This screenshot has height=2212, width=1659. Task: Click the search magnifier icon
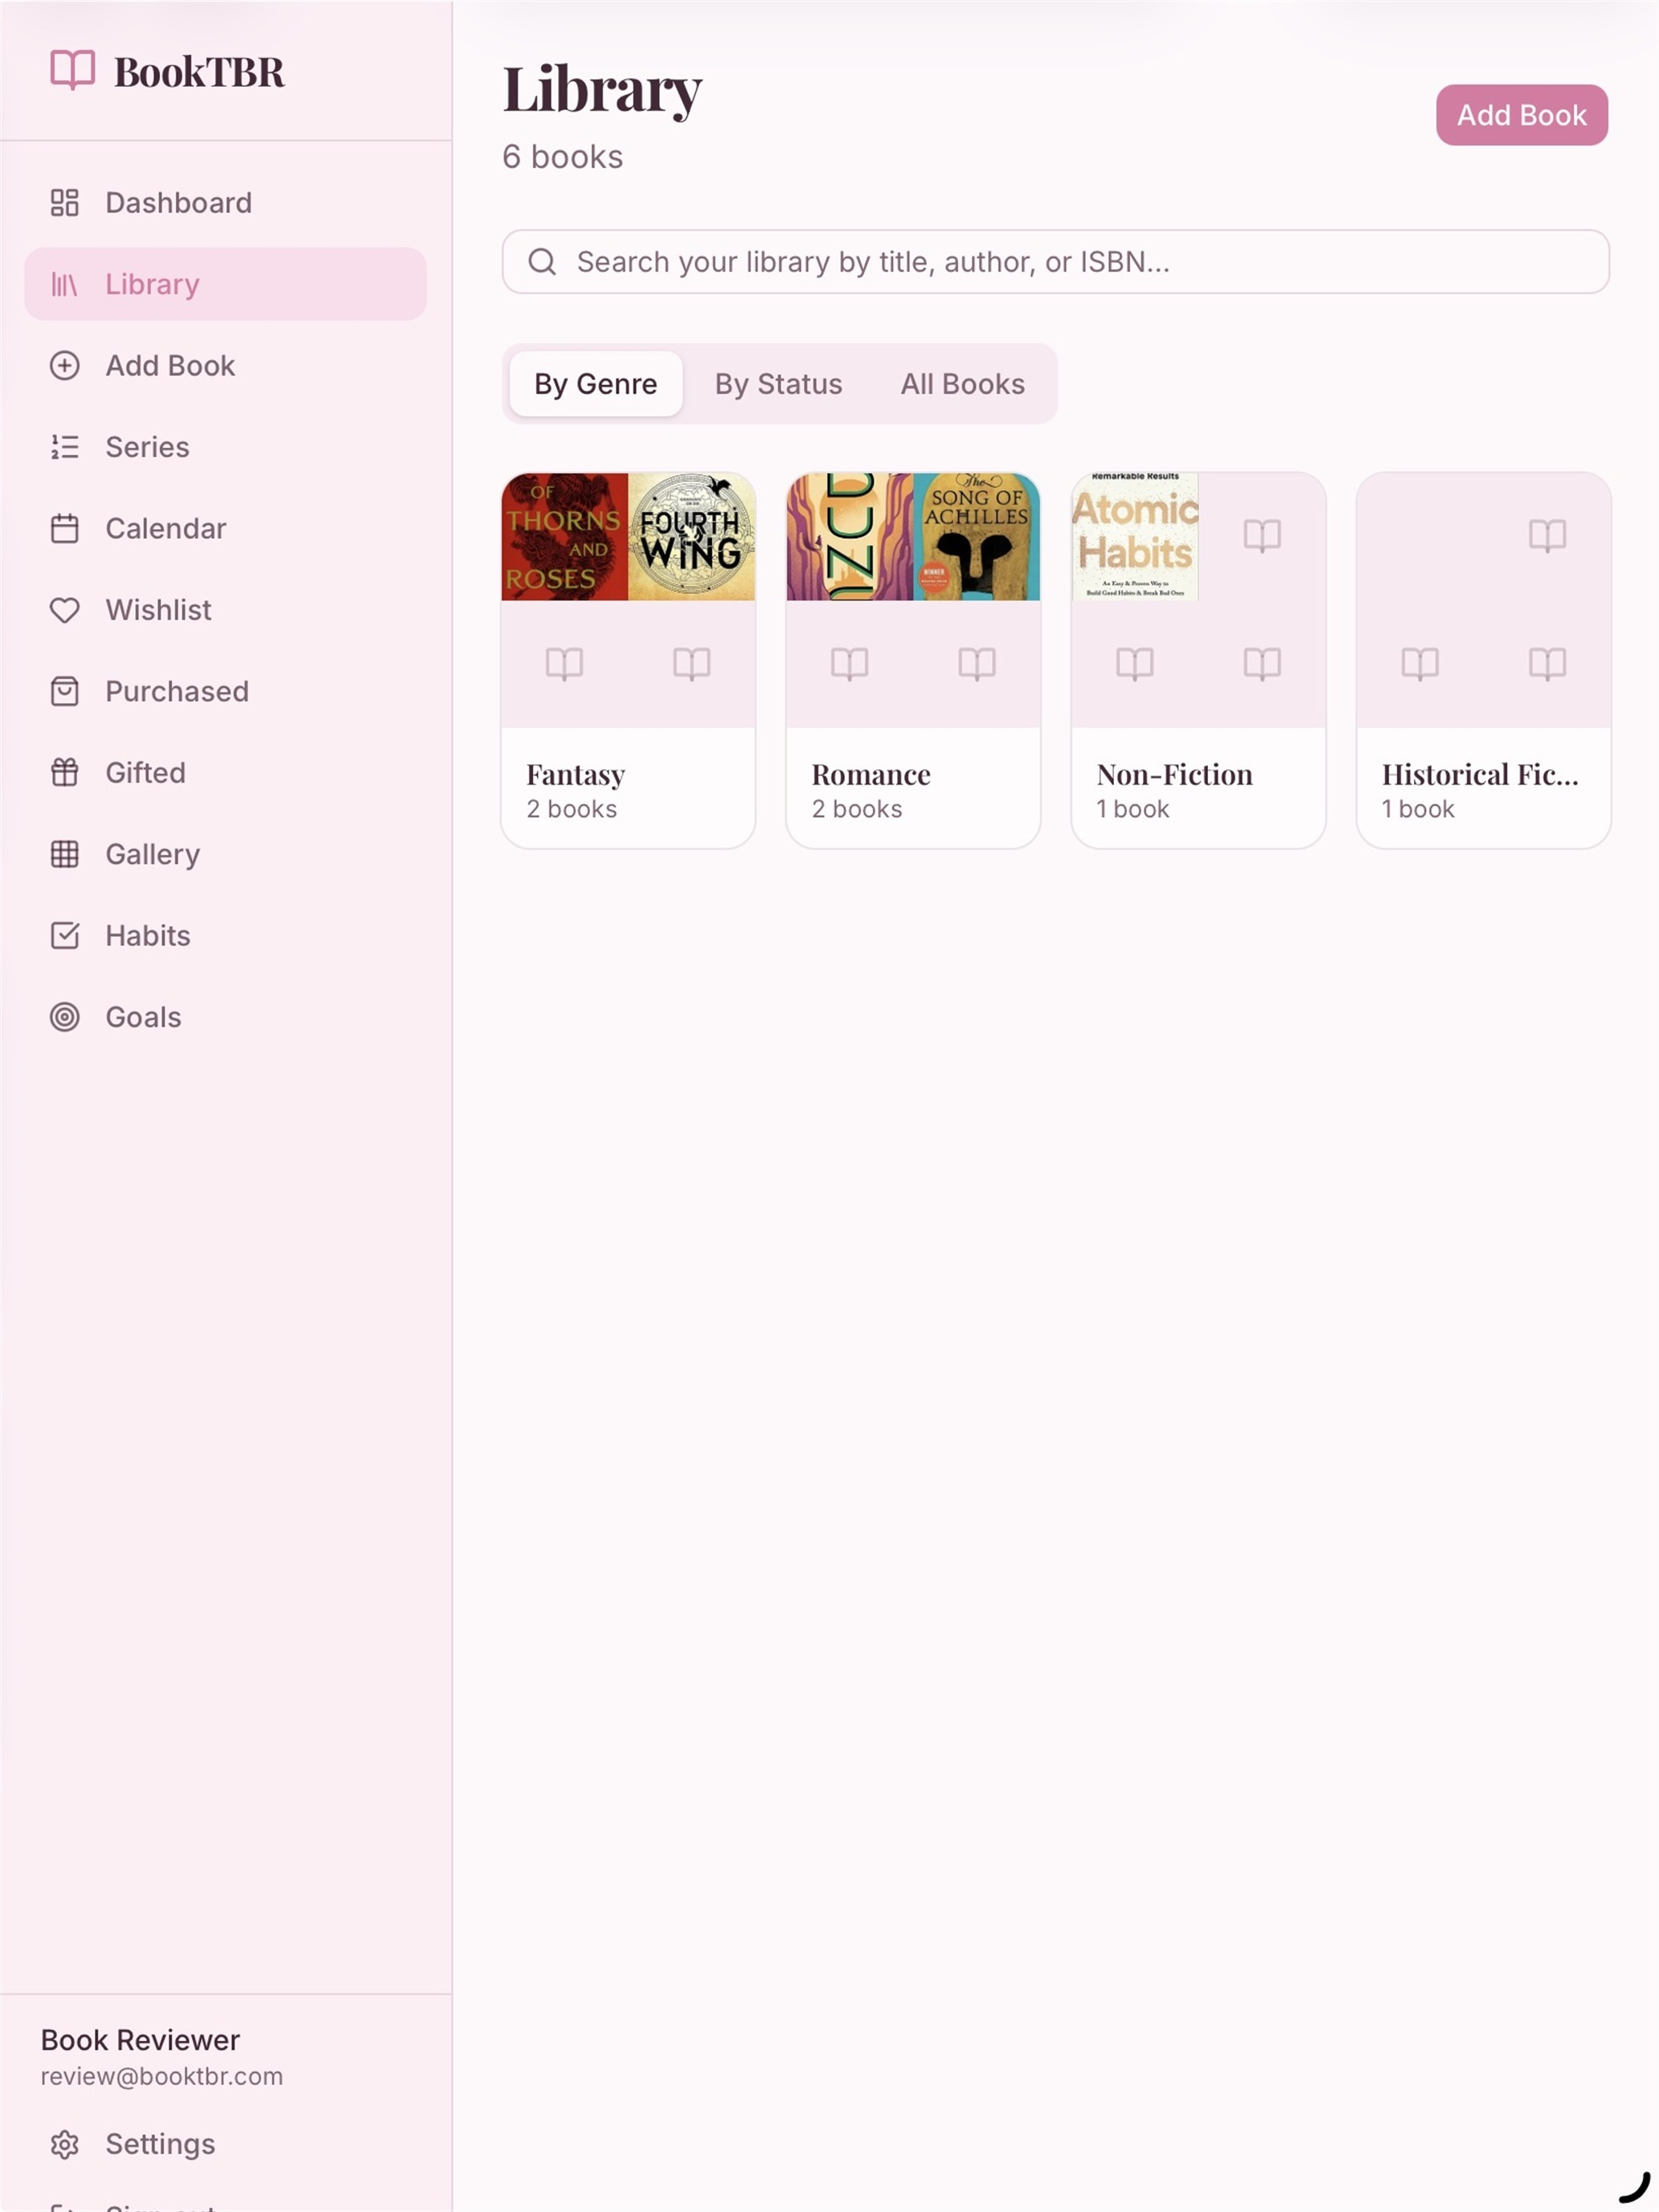click(542, 262)
